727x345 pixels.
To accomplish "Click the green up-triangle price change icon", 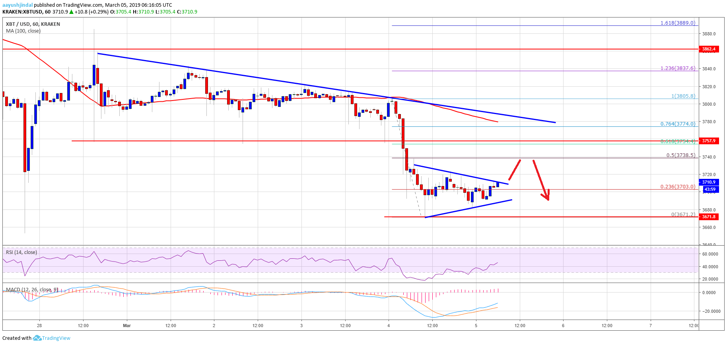I will [x=71, y=12].
